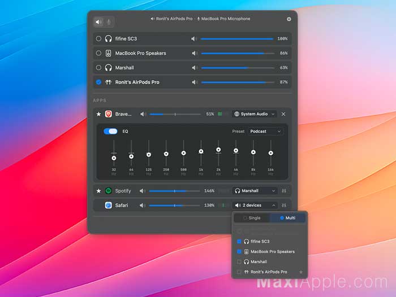396x297 pixels.
Task: Select Ronit's AirPods Pro radio button
Action: point(98,82)
